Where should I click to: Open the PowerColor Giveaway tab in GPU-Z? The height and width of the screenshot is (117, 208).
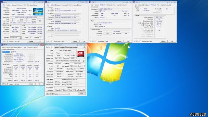tap(71, 47)
